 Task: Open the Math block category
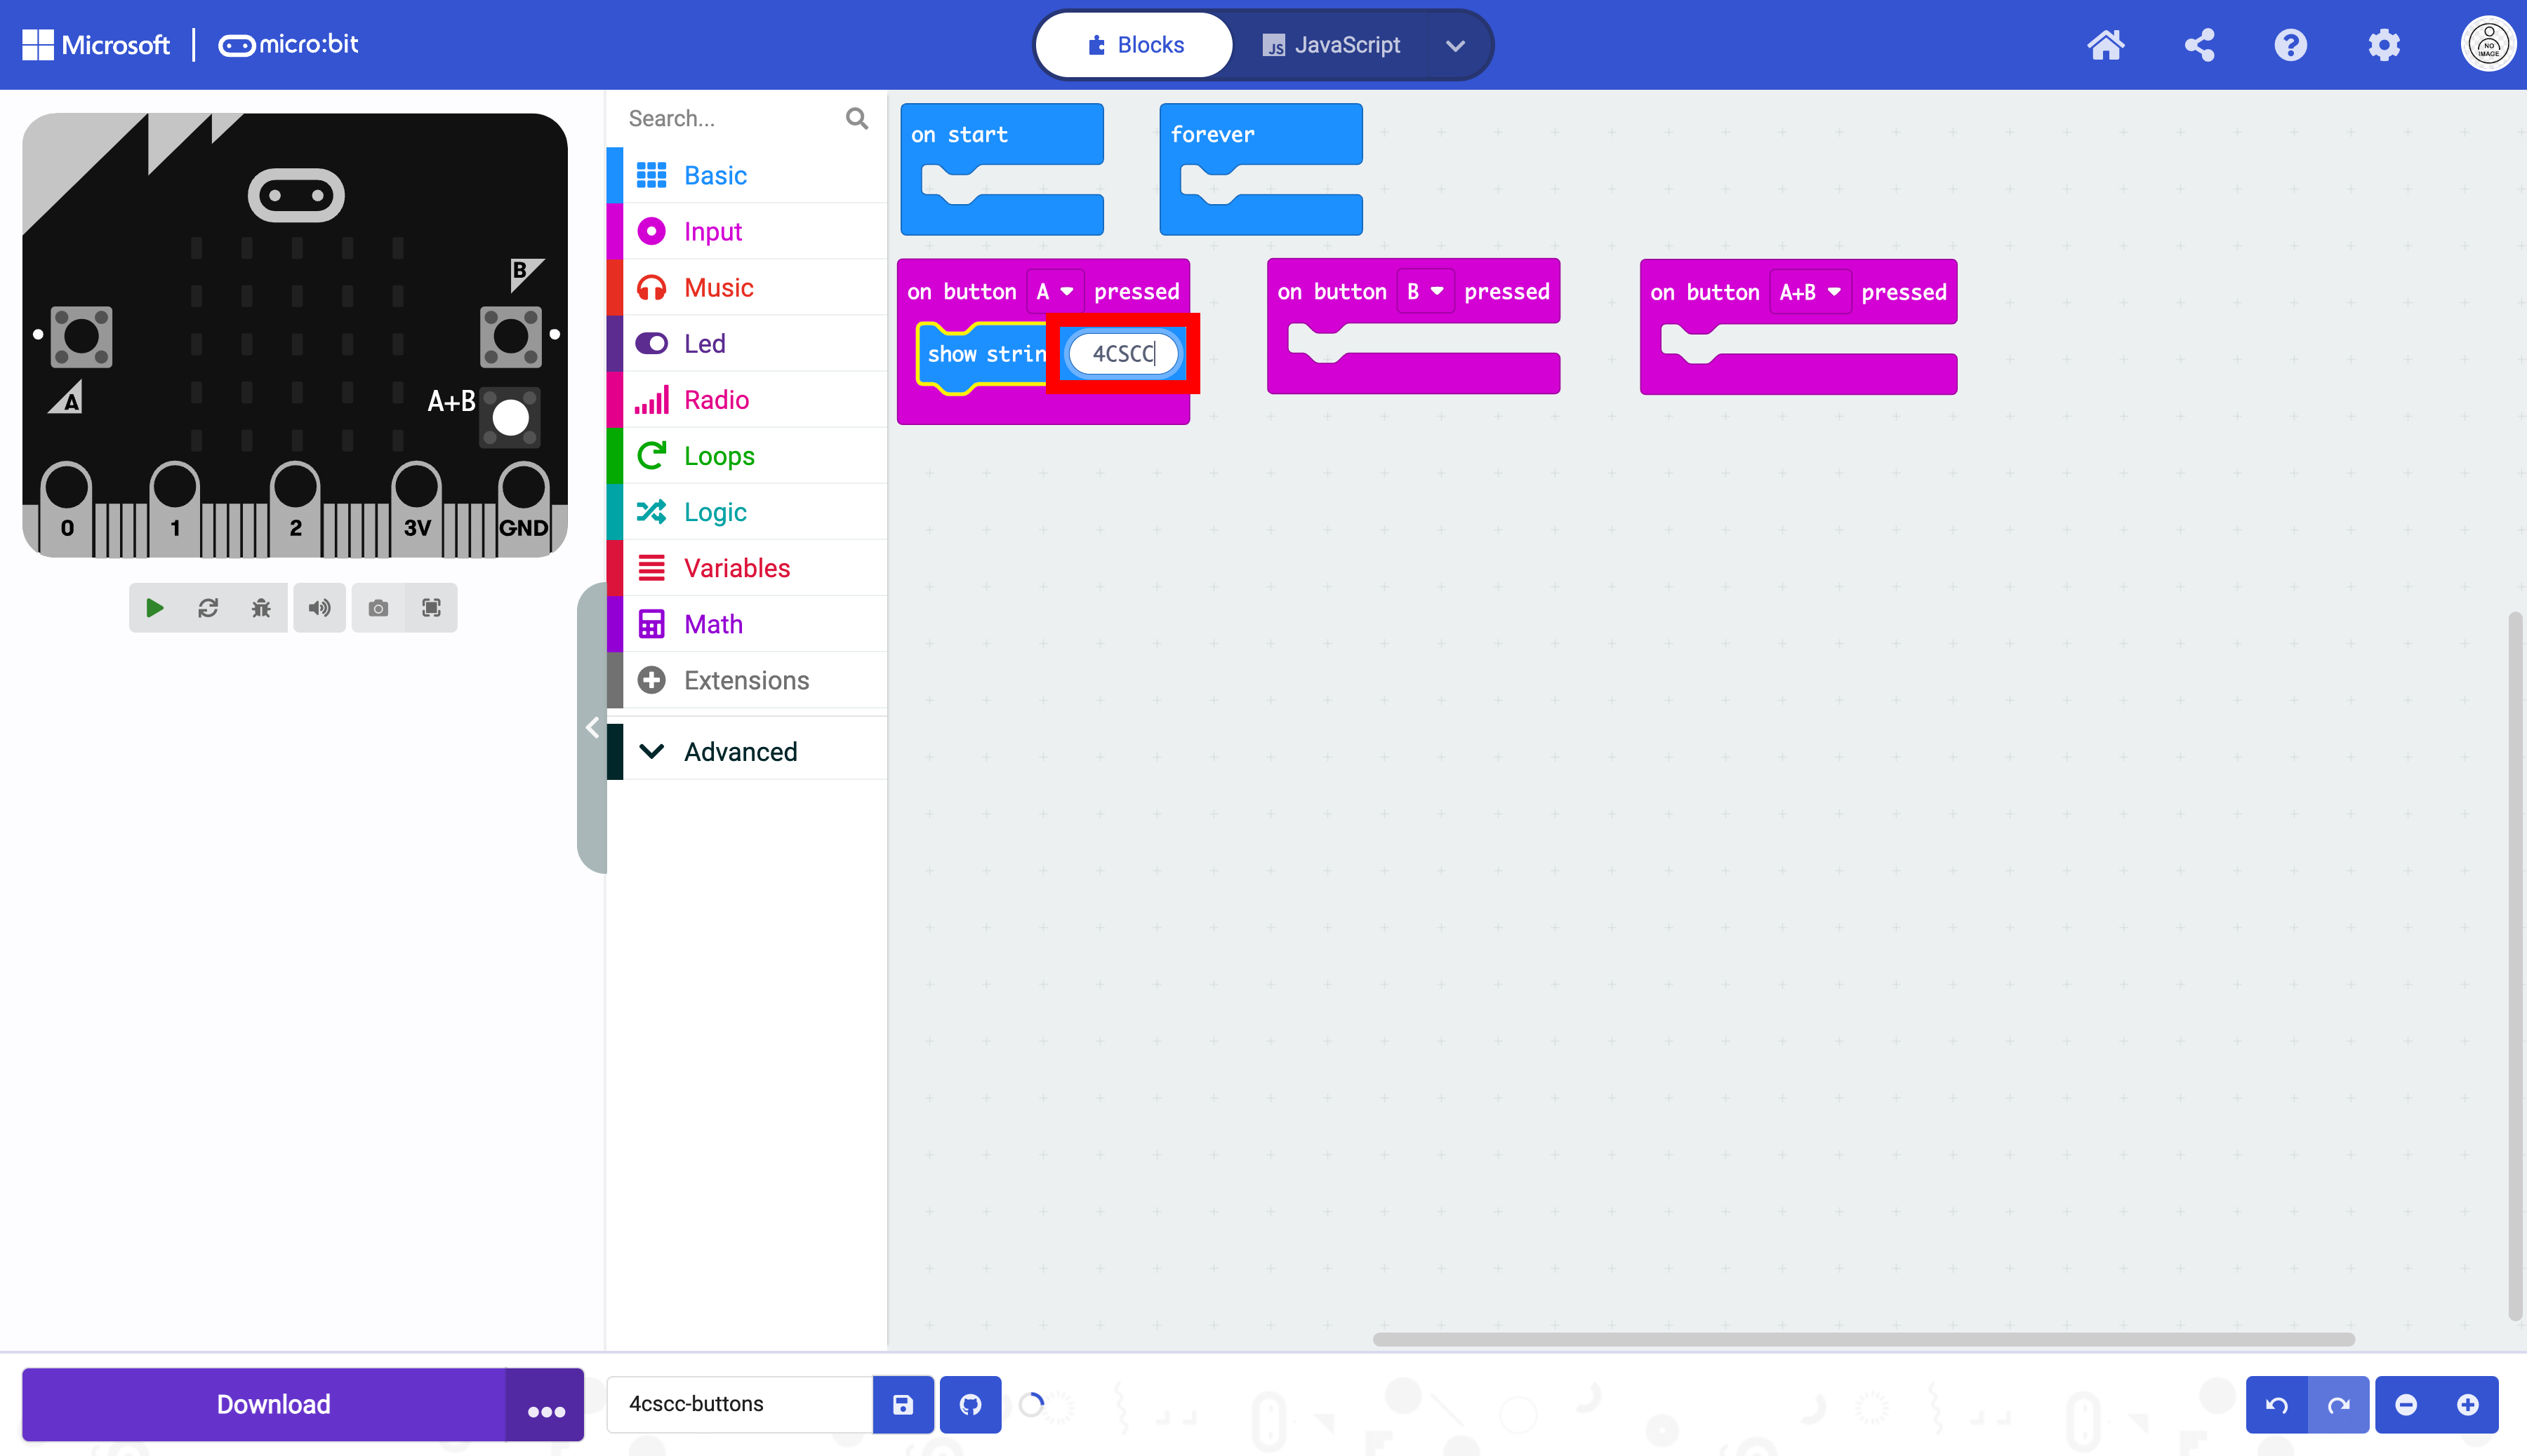[747, 623]
